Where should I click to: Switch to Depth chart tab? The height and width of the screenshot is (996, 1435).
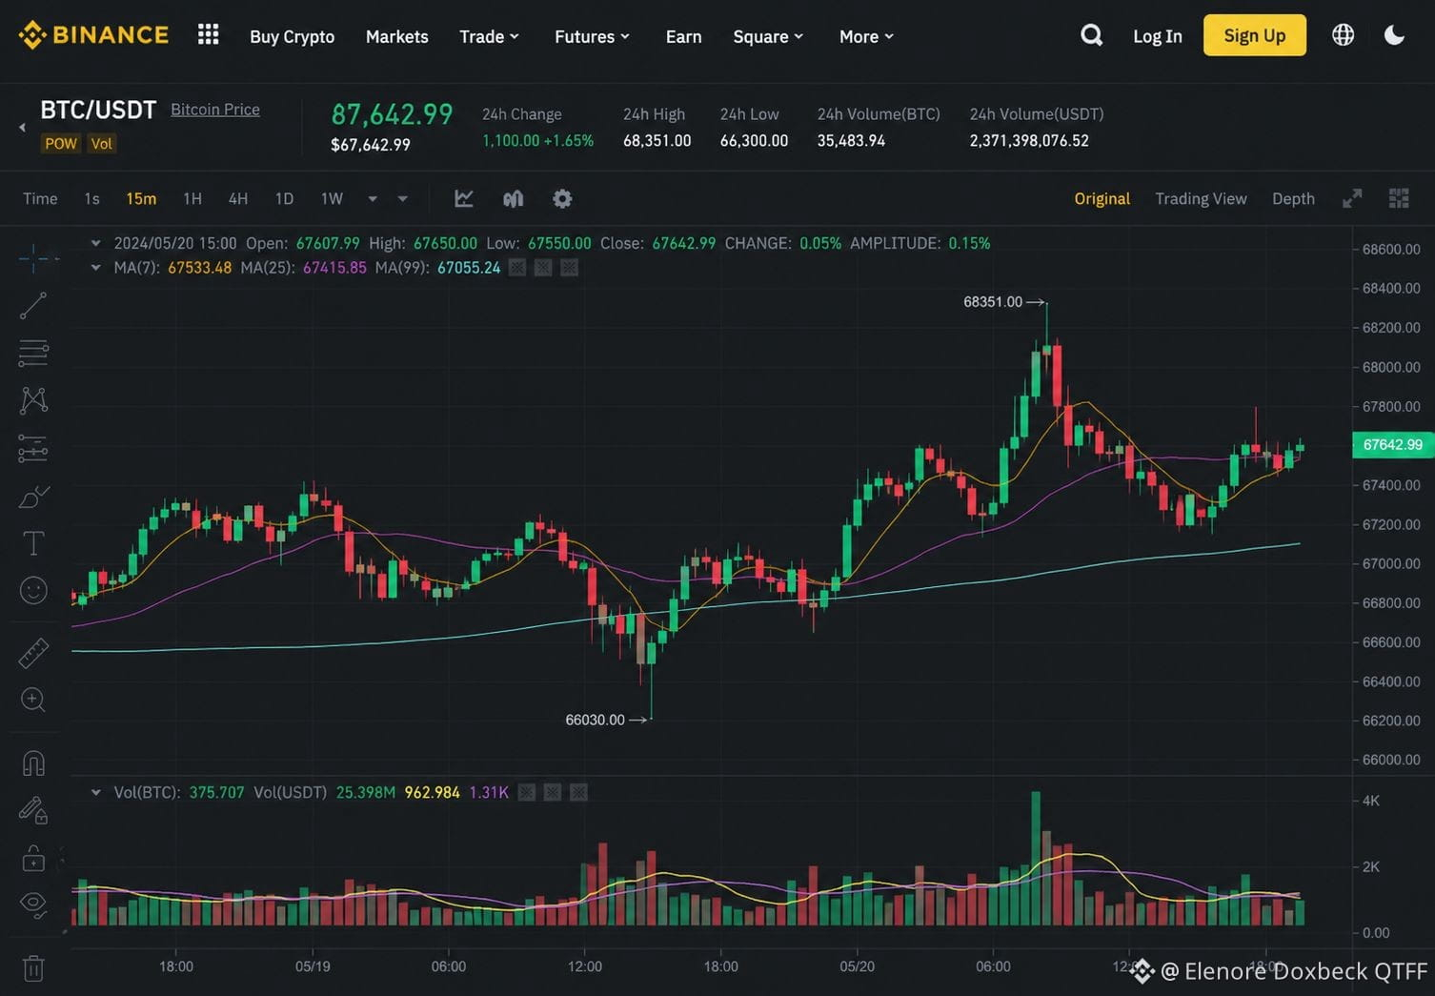[1293, 198]
